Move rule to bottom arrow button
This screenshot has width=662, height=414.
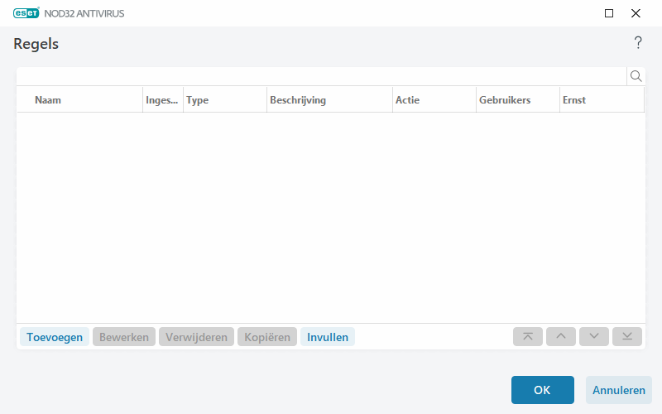[627, 337]
